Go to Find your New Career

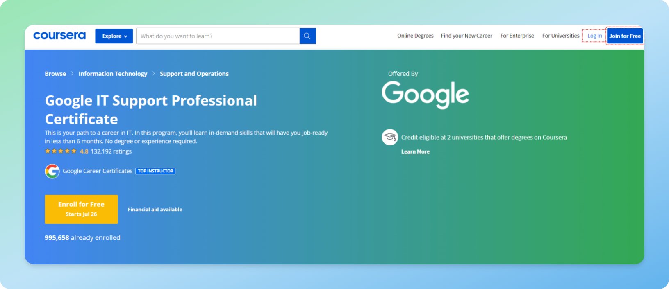[466, 36]
